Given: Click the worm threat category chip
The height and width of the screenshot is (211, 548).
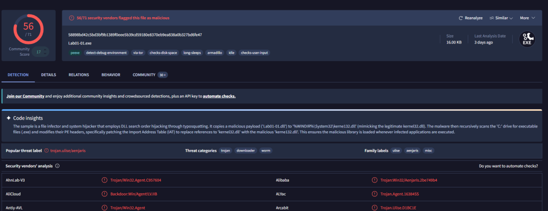Looking at the screenshot, I should point(265,150).
